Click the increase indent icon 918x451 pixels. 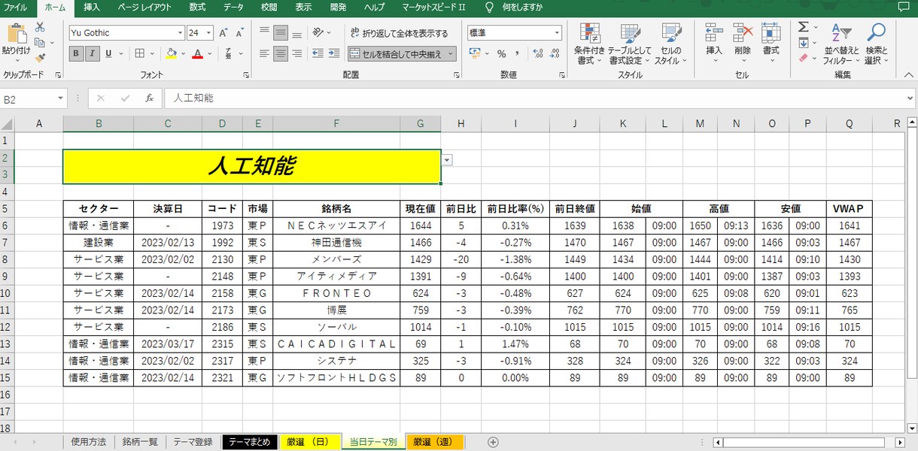333,53
